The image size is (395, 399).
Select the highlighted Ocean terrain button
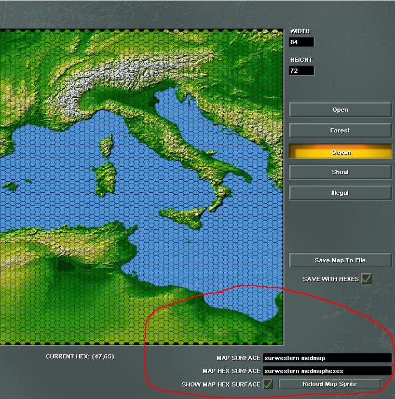pyautogui.click(x=340, y=152)
